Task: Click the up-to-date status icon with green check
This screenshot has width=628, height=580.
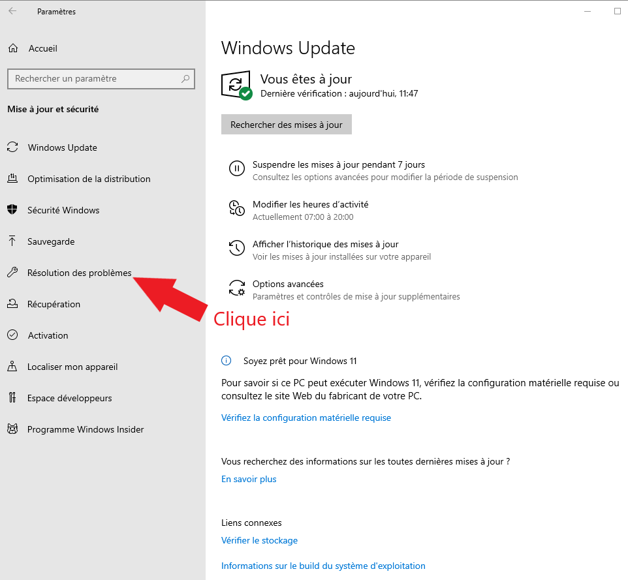Action: 237,85
